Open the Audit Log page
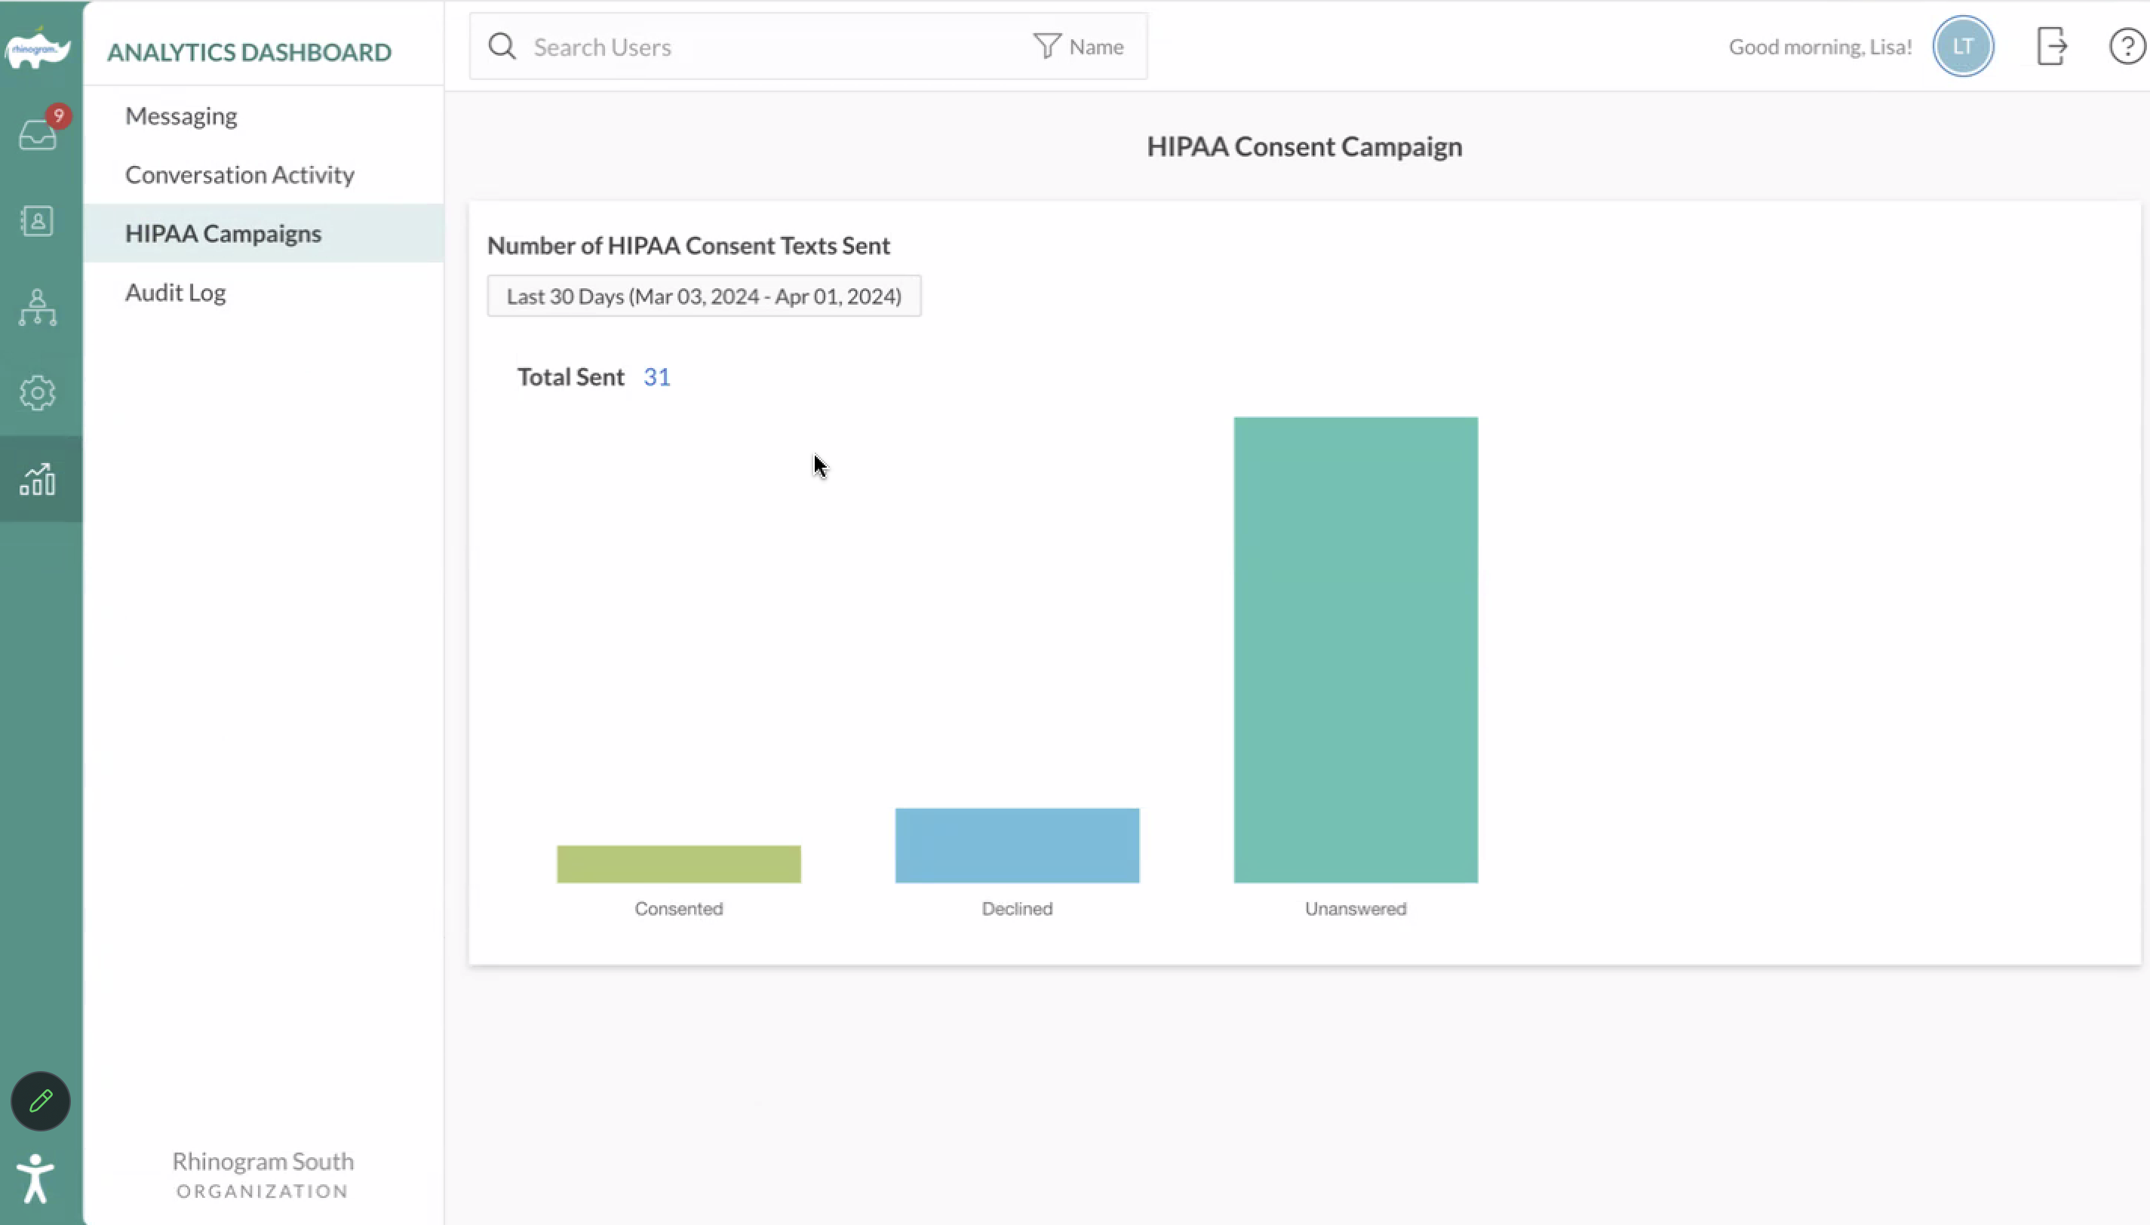 point(175,293)
